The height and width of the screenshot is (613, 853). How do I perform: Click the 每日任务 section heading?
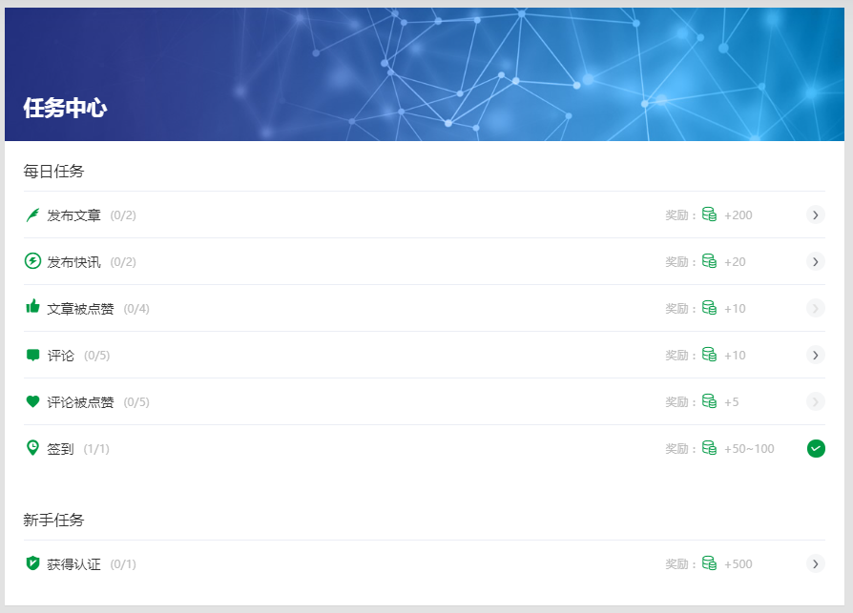tap(53, 172)
